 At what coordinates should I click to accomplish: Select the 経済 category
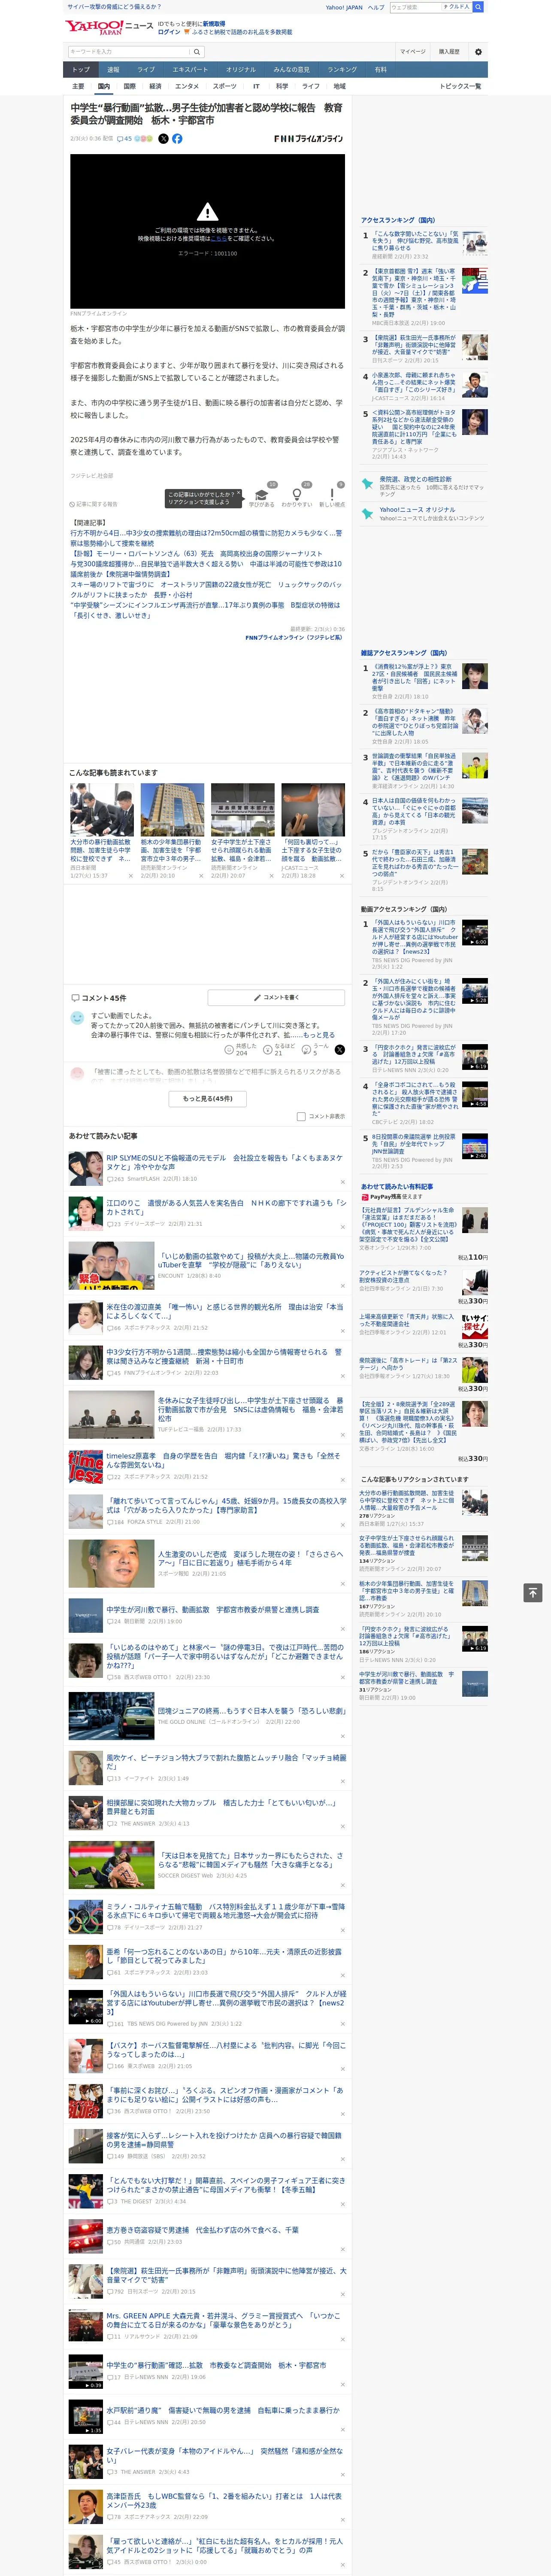click(x=155, y=86)
